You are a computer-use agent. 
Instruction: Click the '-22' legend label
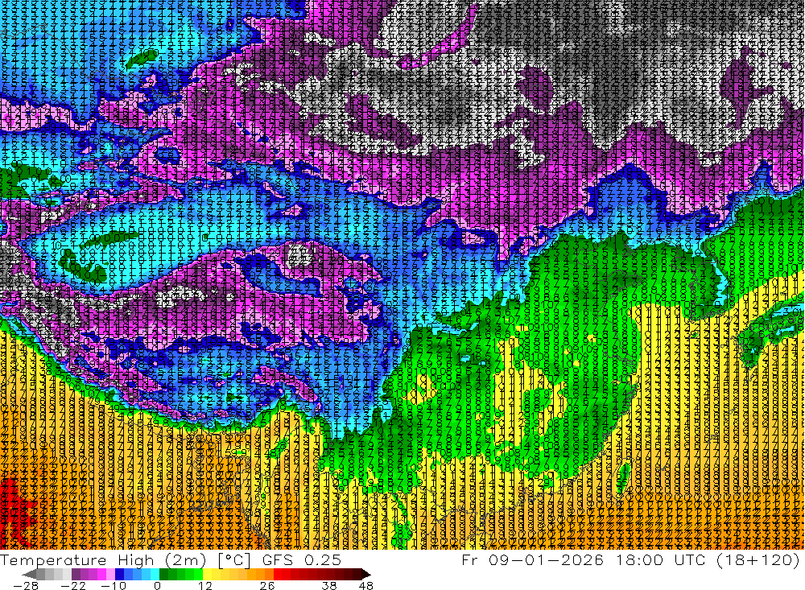click(x=73, y=585)
